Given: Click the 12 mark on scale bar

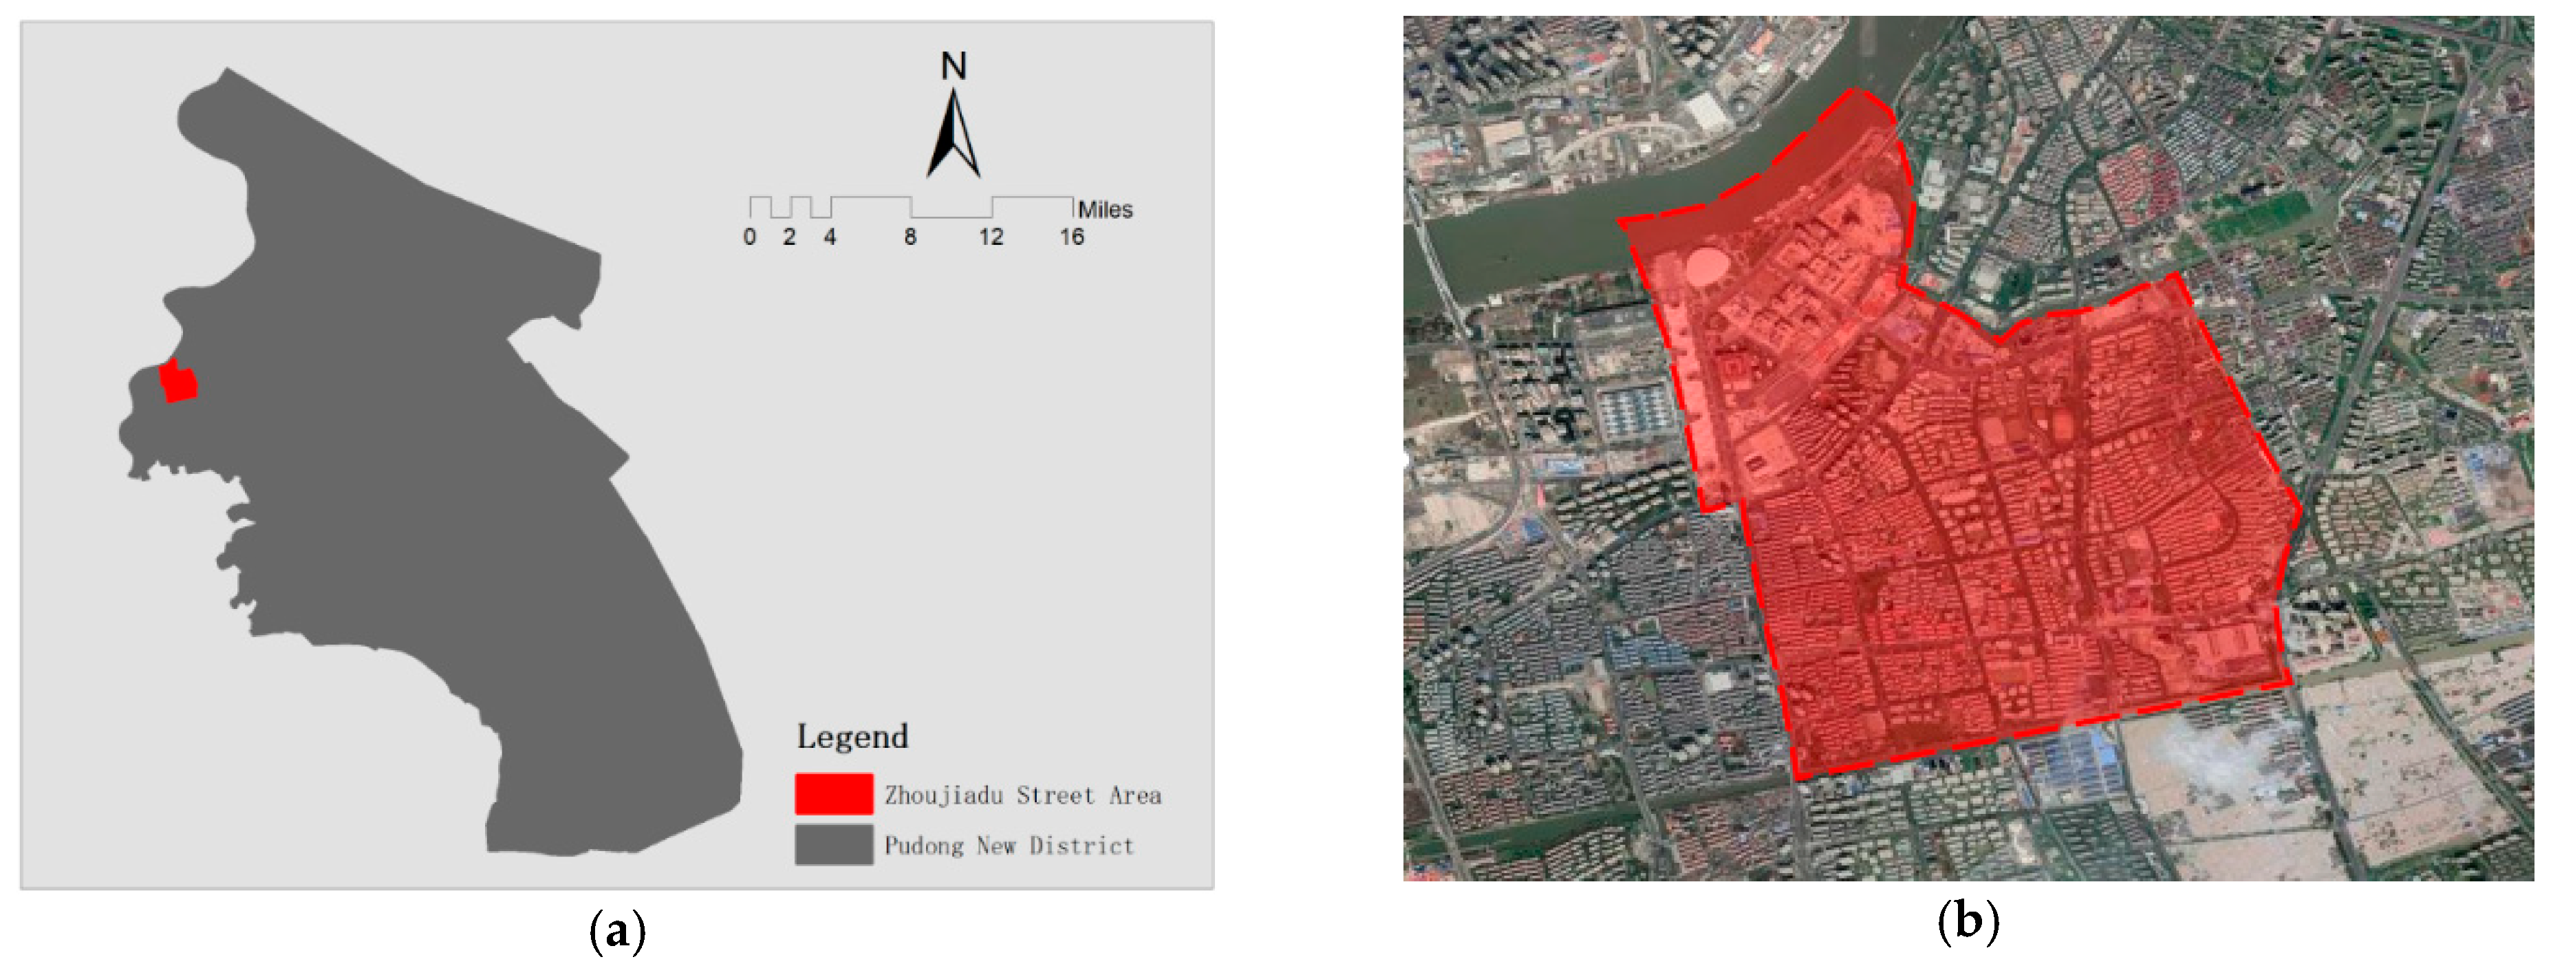Looking at the screenshot, I should pyautogui.click(x=990, y=237).
